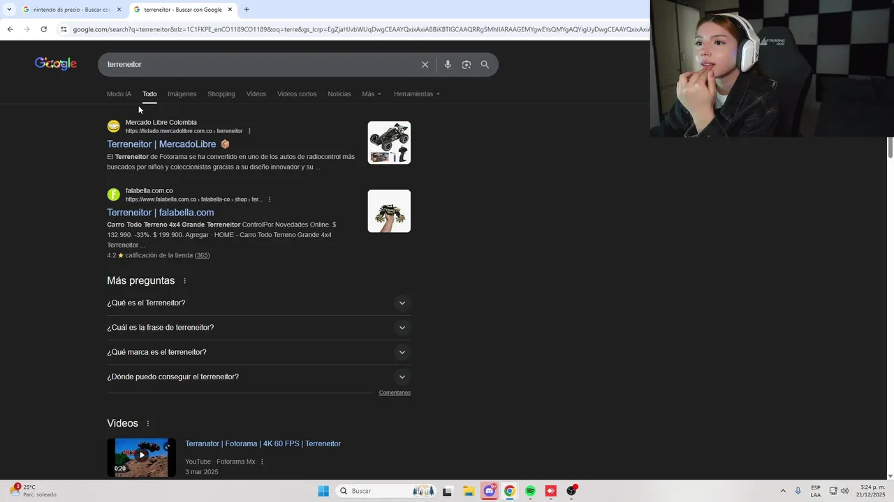The height and width of the screenshot is (502, 894).
Task: Open the OBS Studio taskbar icon
Action: coord(571,491)
